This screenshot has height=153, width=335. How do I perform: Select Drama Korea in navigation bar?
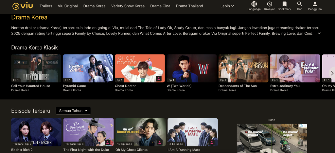tap(95, 6)
